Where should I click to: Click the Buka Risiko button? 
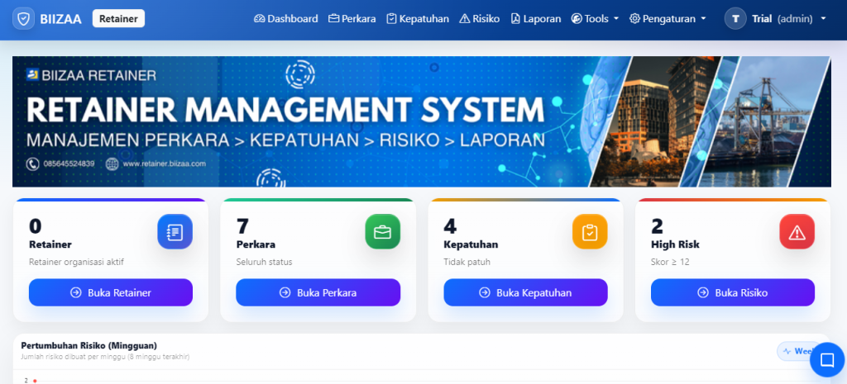coord(732,292)
